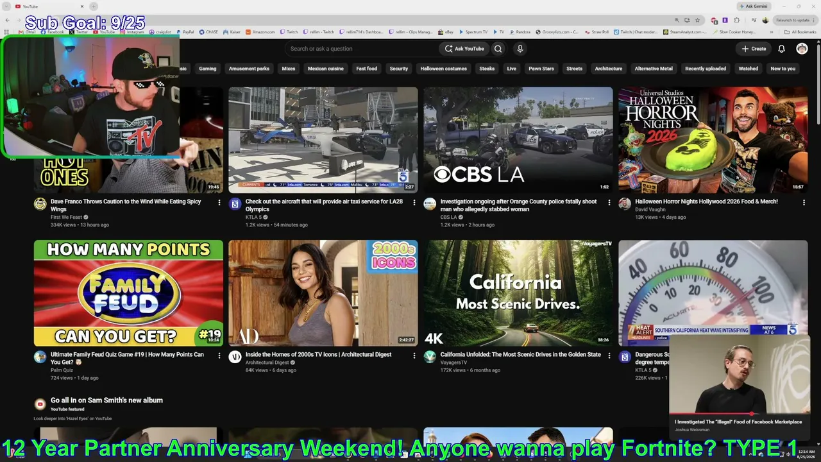Screen dimensions: 821x462
Task: Click the page vertical scrollbar
Action: [818, 83]
